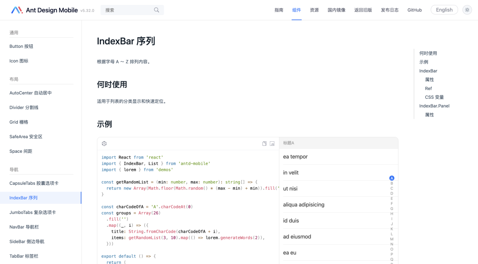Screen dimensions: 478x264
Task: Click the 'id duis' list item
Action: pos(339,221)
